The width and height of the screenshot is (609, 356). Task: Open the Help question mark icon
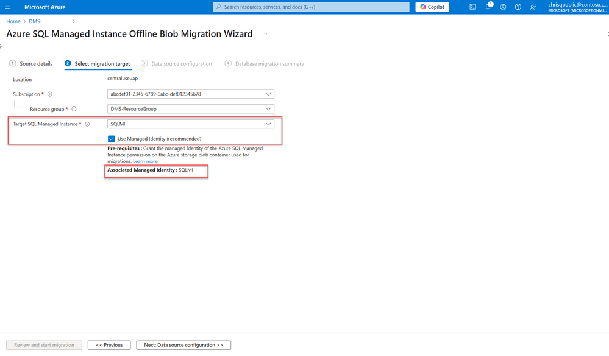pos(518,7)
